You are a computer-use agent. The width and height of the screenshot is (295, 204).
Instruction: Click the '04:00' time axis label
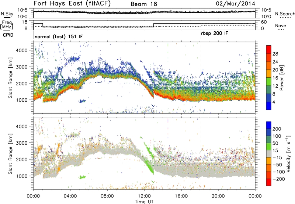pyautogui.click(x=70, y=196)
